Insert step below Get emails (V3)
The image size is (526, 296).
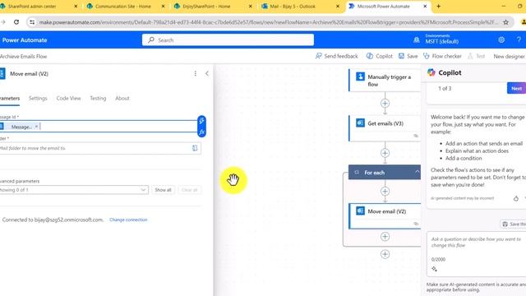pyautogui.click(x=385, y=153)
